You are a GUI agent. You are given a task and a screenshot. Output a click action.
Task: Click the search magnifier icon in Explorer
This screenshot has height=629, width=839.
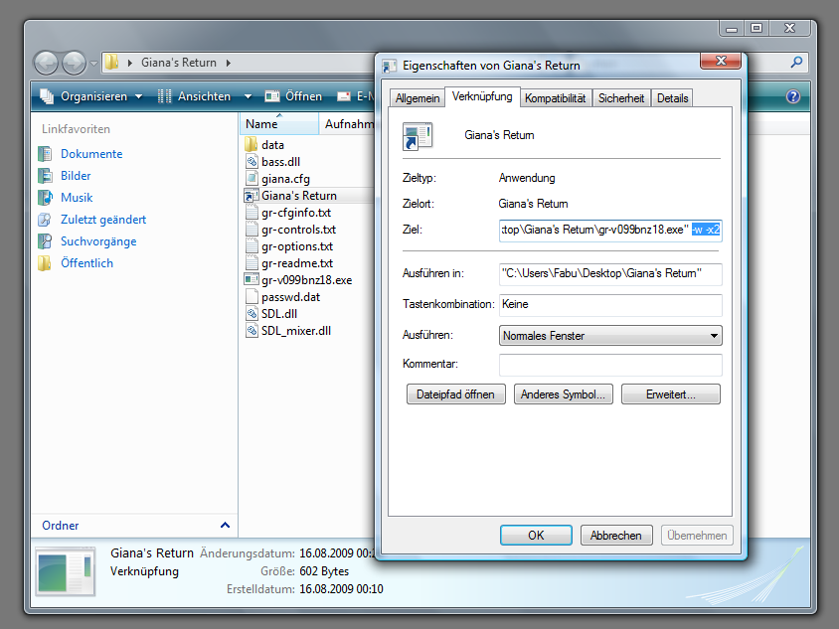pyautogui.click(x=796, y=63)
